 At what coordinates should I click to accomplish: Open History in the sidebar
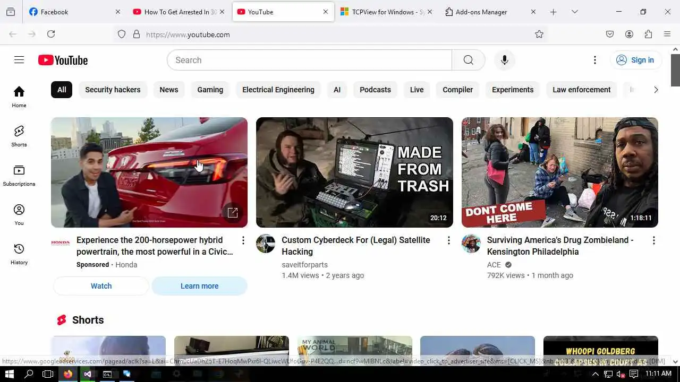tap(19, 254)
